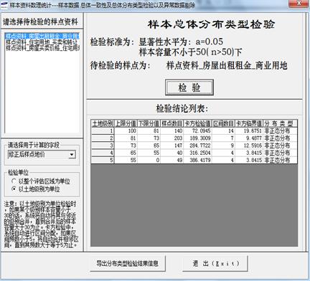Select list item 样点资料_住宅用地_买卖和转让
310x281 pixels.
click(x=42, y=42)
